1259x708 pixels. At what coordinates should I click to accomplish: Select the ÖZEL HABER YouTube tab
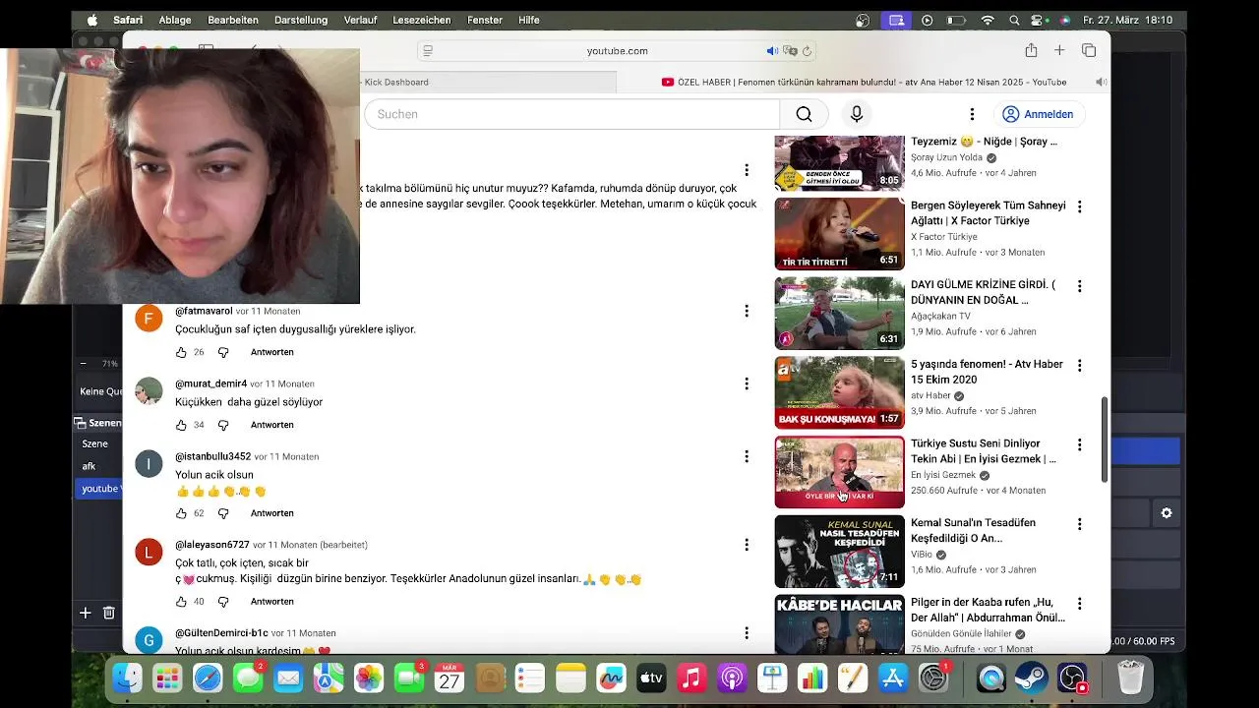click(866, 82)
